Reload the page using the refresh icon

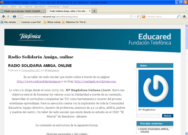click(138, 16)
